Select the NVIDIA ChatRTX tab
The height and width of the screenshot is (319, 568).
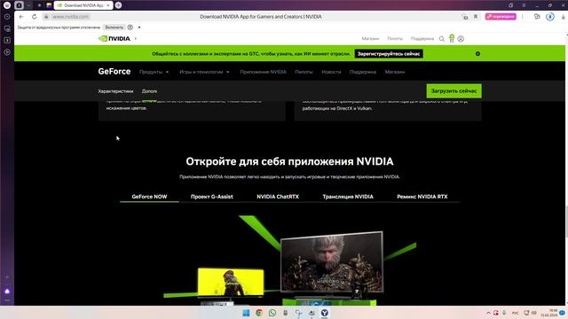click(278, 197)
